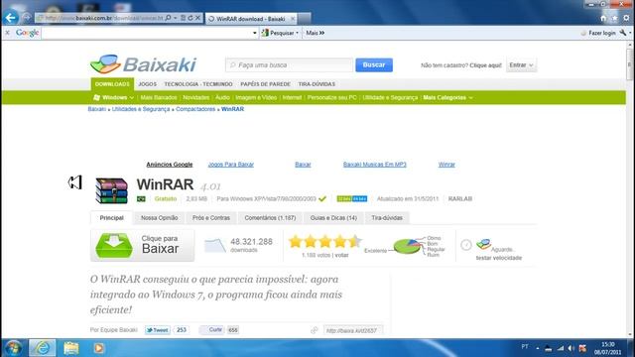
Task: Open the Nossa Opinião tab
Action: (x=159, y=218)
